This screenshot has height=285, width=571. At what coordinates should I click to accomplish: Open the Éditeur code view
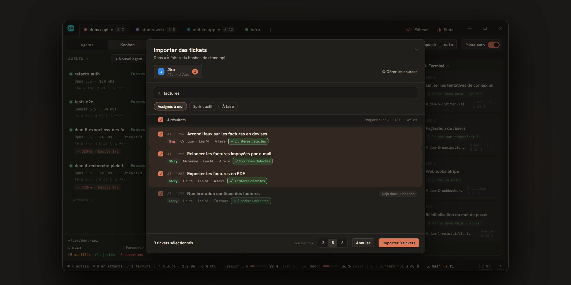tap(417, 30)
